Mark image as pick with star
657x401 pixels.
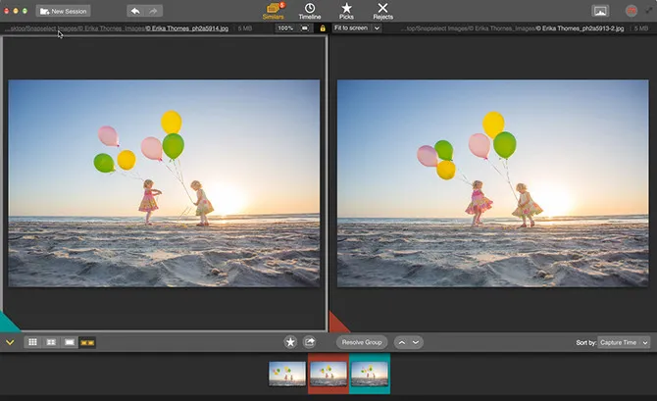point(290,342)
